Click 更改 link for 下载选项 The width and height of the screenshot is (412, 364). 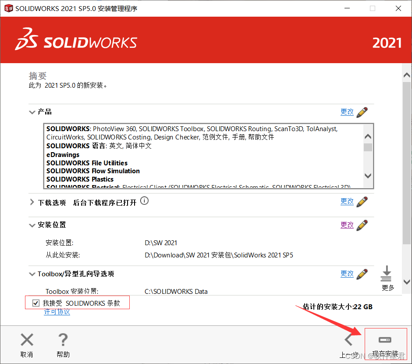(347, 202)
